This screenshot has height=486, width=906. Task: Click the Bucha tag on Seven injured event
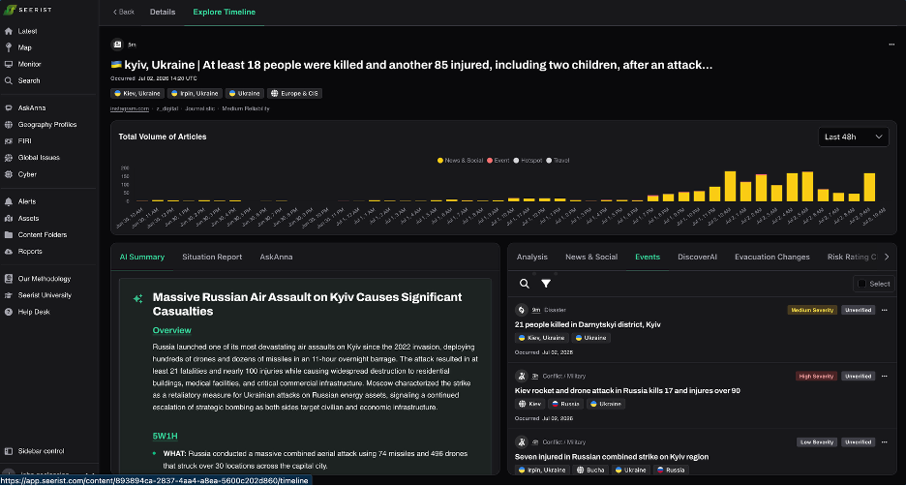pos(590,471)
